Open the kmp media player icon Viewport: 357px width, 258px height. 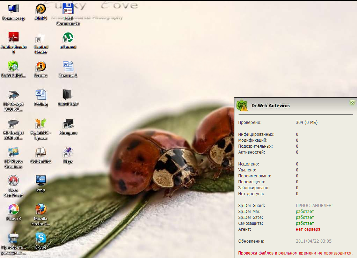click(x=41, y=180)
